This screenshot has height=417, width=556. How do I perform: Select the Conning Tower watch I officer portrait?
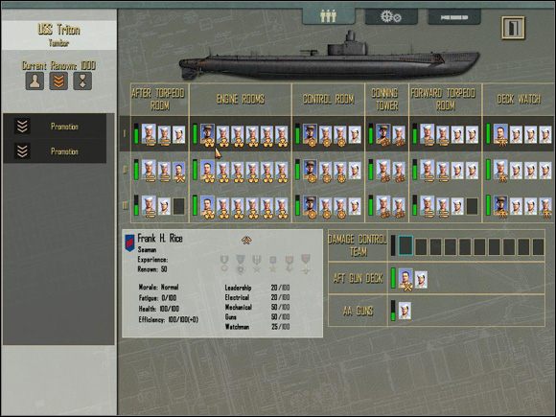click(x=382, y=134)
